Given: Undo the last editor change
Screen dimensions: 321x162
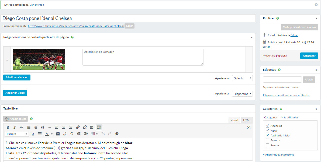Looking at the screenshot, I should point(103,134).
